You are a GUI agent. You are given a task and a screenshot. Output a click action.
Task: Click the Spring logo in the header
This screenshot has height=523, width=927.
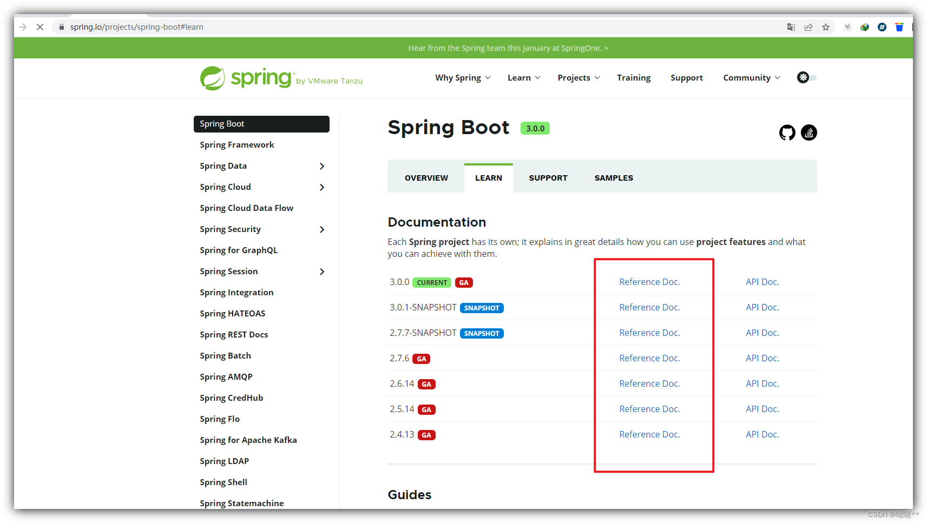pos(281,78)
